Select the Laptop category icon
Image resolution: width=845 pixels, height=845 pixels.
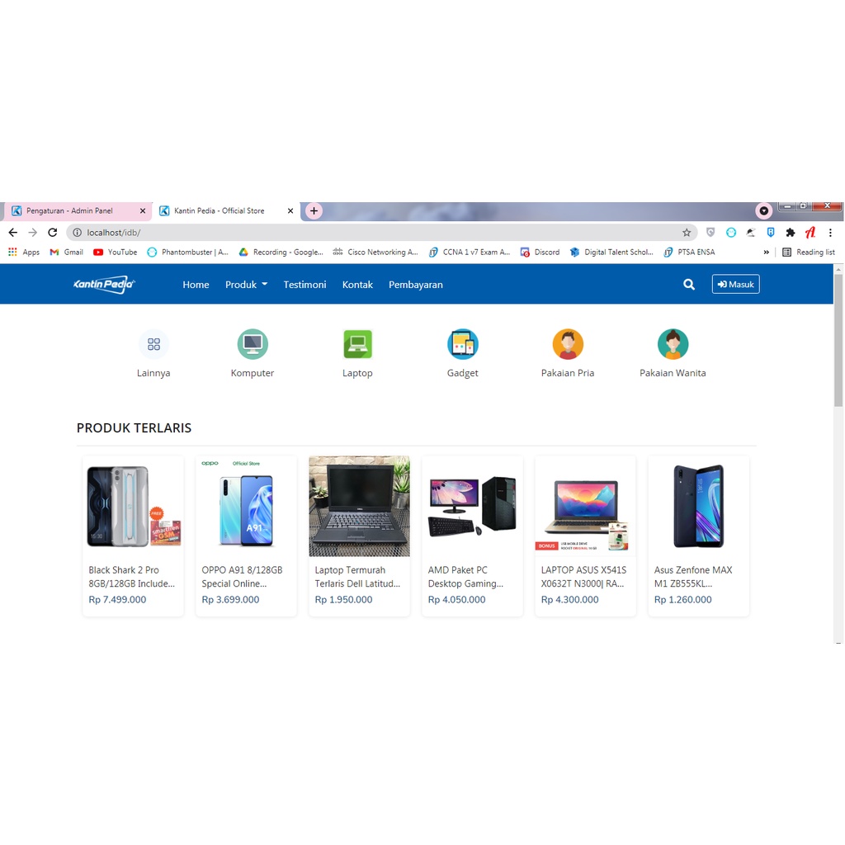click(357, 344)
